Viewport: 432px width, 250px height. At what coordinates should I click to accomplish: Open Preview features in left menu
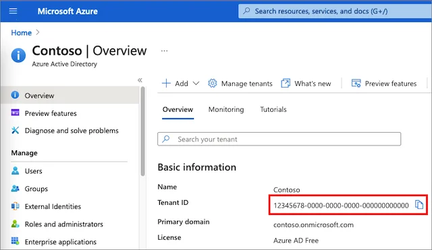[51, 113]
